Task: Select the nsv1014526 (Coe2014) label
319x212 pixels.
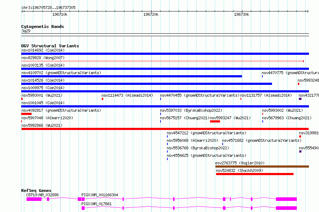Action: pos(43,80)
